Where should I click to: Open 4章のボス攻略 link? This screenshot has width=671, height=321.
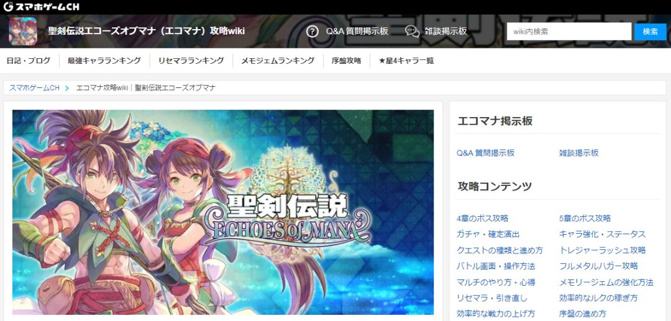[x=482, y=218]
